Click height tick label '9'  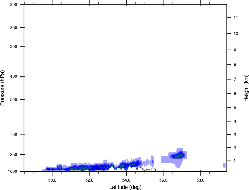click(235, 49)
